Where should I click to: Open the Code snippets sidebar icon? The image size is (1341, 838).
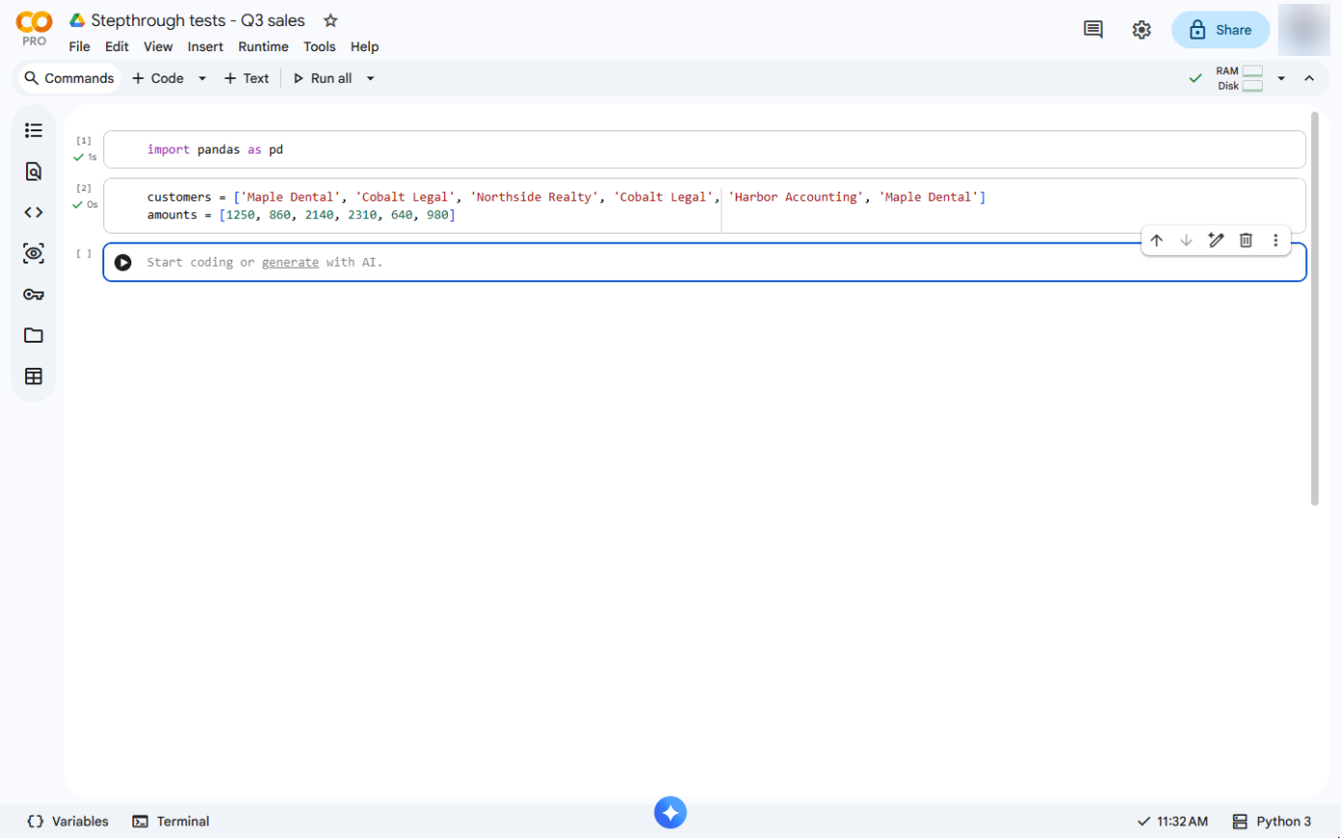click(34, 212)
